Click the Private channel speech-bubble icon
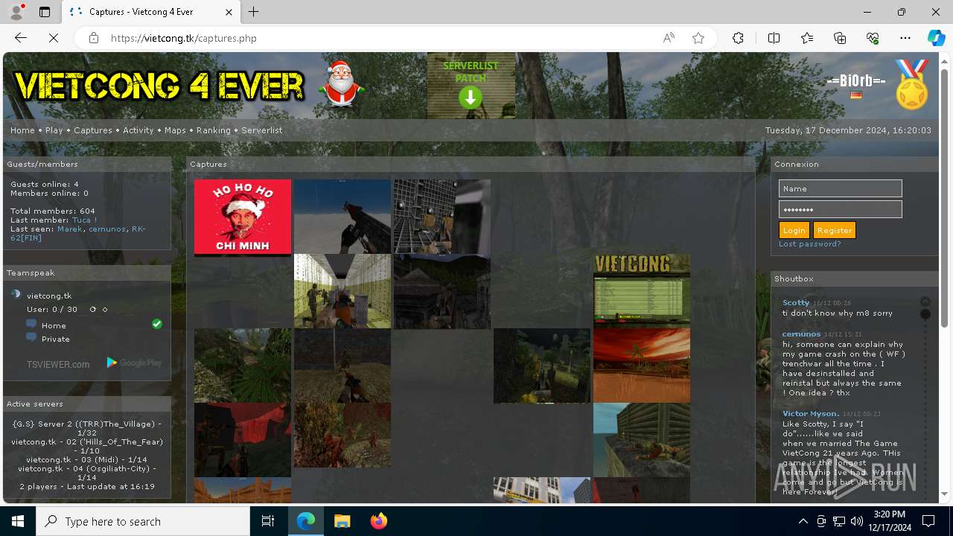 click(x=31, y=337)
